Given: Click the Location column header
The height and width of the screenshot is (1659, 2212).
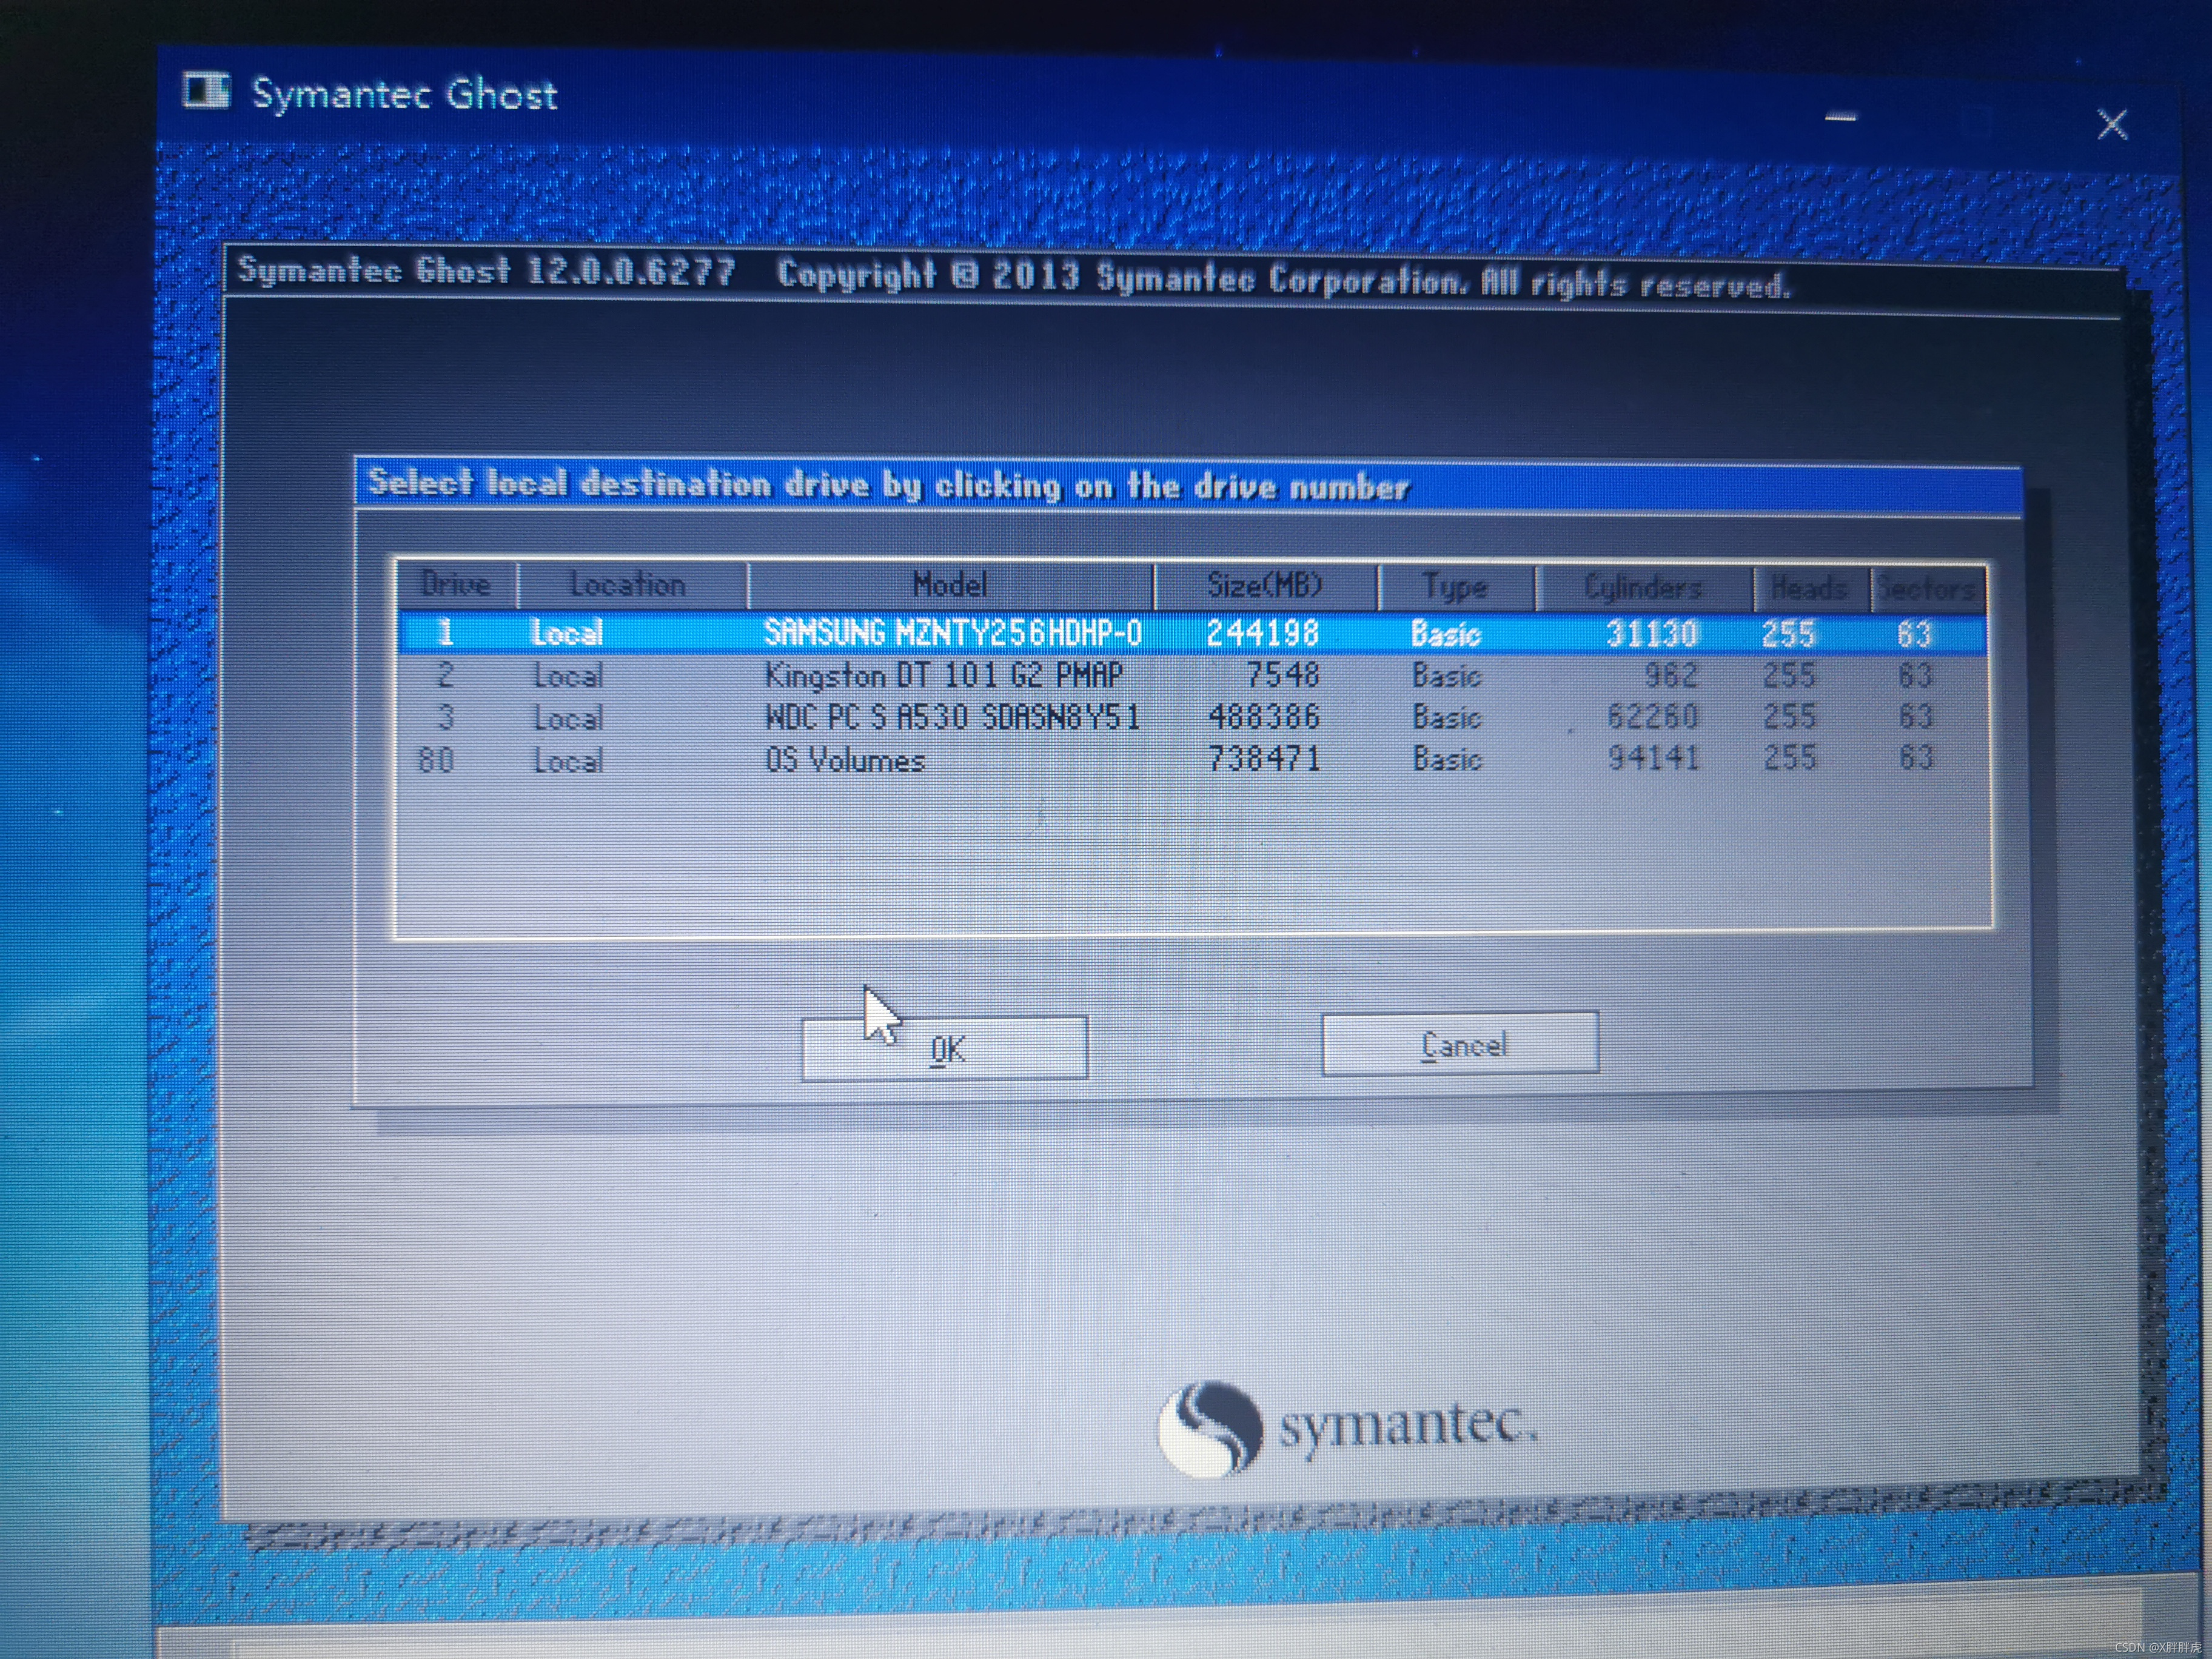Looking at the screenshot, I should click(x=629, y=585).
